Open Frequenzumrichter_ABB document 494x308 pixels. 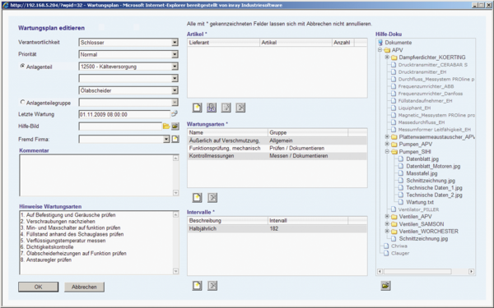point(426,86)
